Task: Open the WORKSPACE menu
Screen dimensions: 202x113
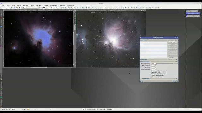Action: tap(54, 6)
